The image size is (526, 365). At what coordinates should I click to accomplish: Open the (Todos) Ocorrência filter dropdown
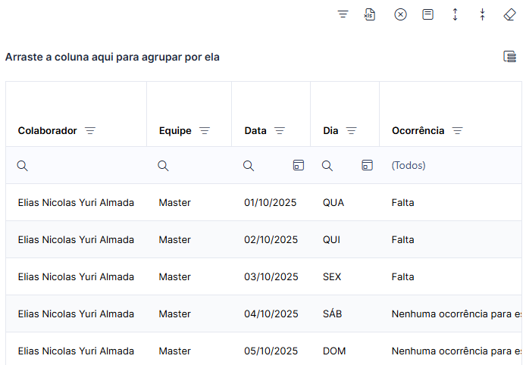(x=450, y=165)
